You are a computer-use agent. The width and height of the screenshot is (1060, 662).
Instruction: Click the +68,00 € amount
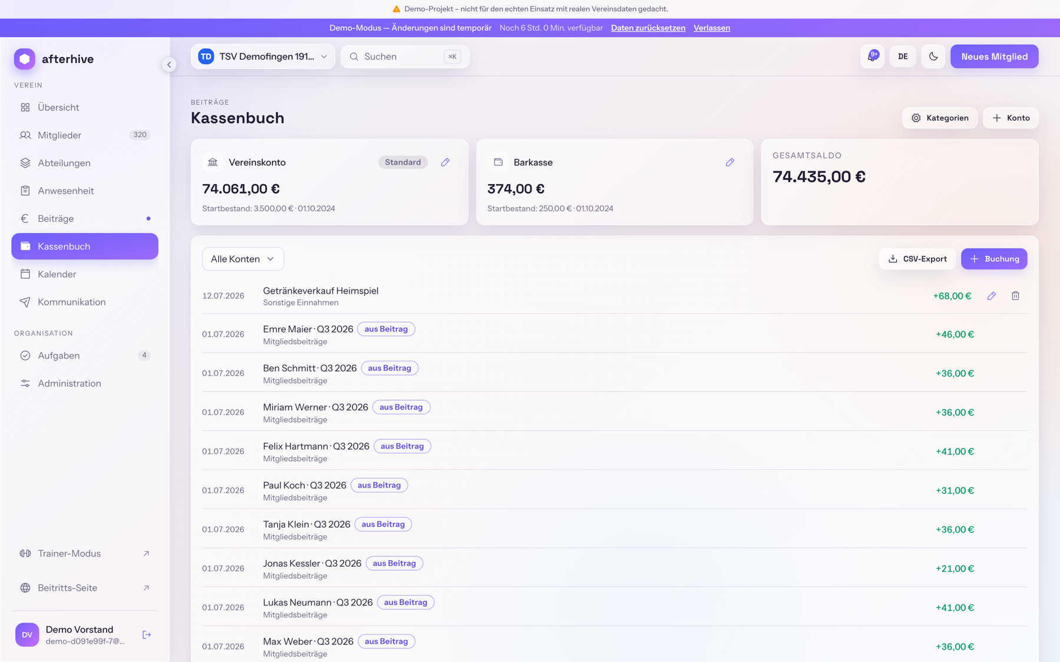(x=952, y=296)
